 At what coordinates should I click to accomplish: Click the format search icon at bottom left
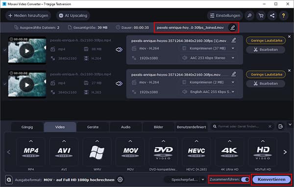(x=9, y=180)
